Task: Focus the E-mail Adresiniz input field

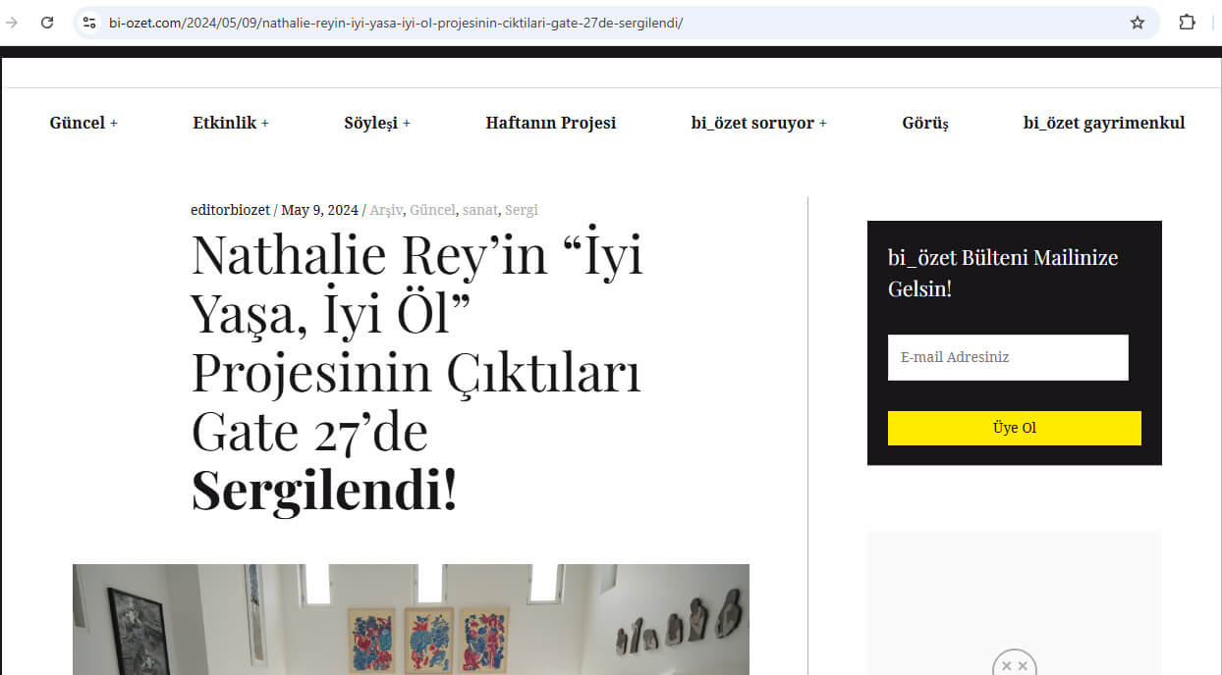Action: [1007, 357]
